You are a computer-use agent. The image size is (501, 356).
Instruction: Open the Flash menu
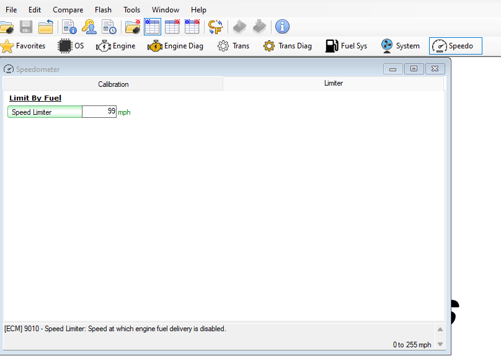click(103, 10)
